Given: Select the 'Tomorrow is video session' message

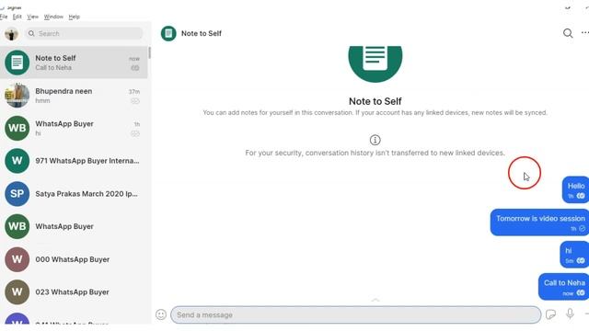Looking at the screenshot, I should tap(540, 223).
